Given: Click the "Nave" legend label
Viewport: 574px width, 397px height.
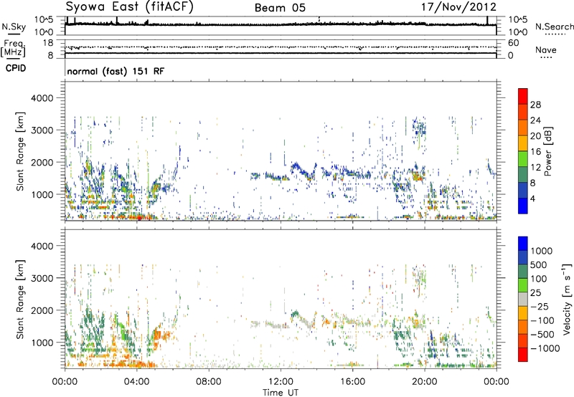Looking at the screenshot, I should [x=546, y=49].
